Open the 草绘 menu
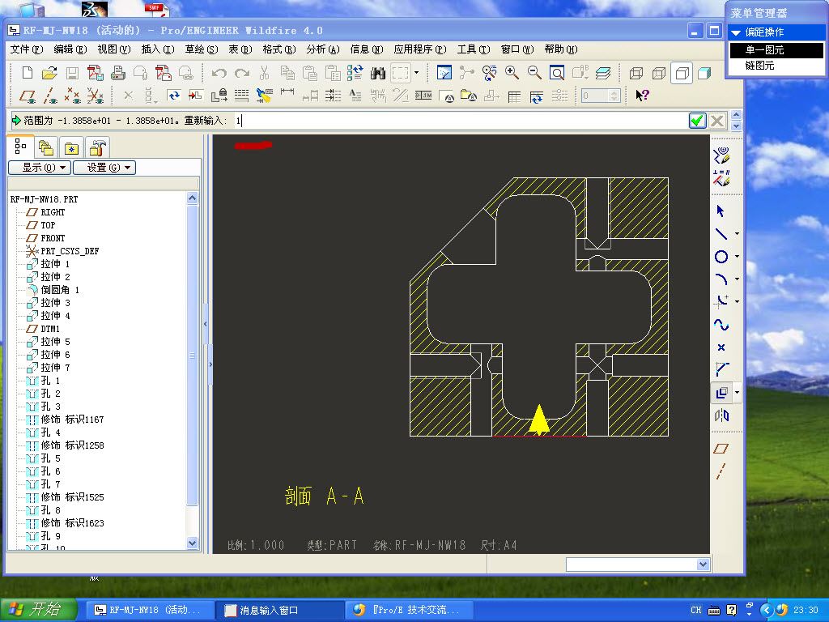 tap(201, 49)
